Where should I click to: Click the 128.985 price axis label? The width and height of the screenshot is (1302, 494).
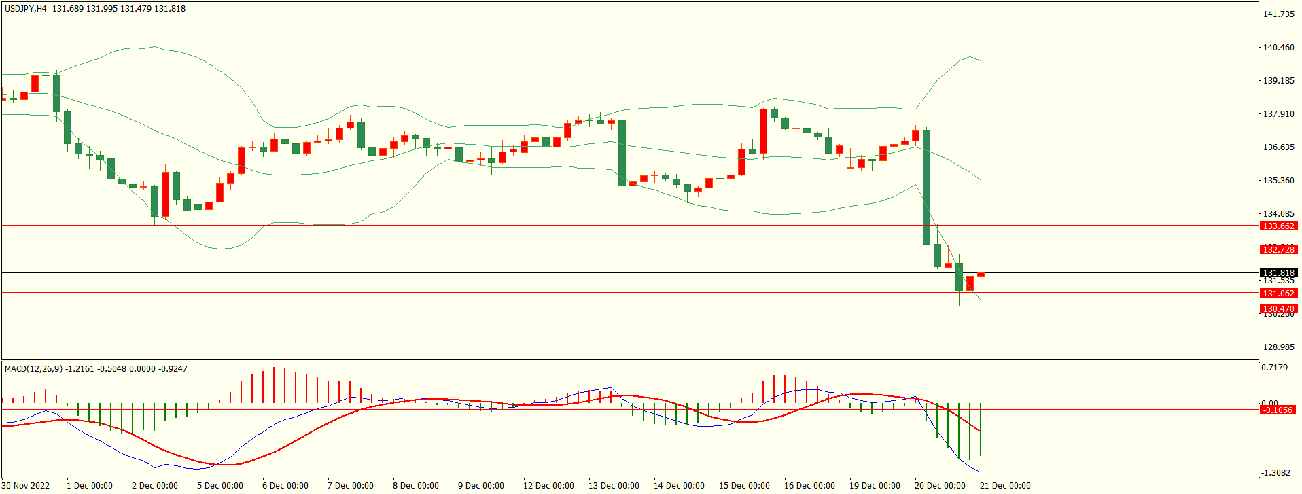(x=1278, y=347)
